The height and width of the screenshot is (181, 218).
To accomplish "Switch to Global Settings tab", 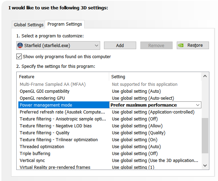I will 28,25.
